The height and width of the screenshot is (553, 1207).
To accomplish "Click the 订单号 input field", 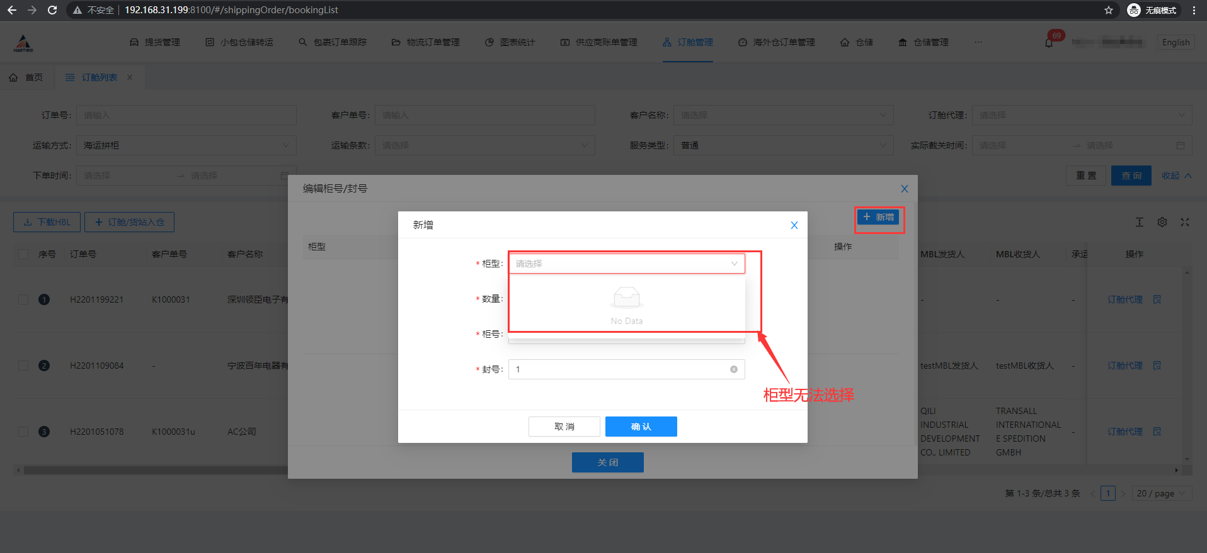I will (186, 115).
